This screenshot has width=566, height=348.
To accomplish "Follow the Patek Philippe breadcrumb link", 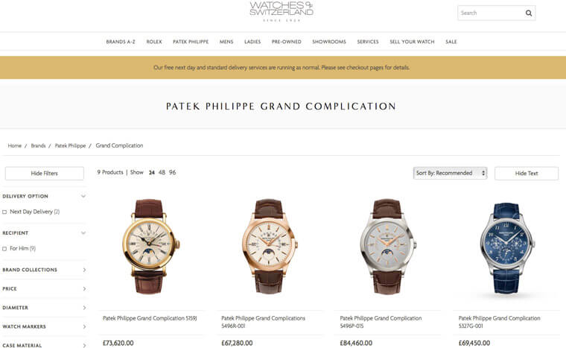I will click(x=71, y=145).
